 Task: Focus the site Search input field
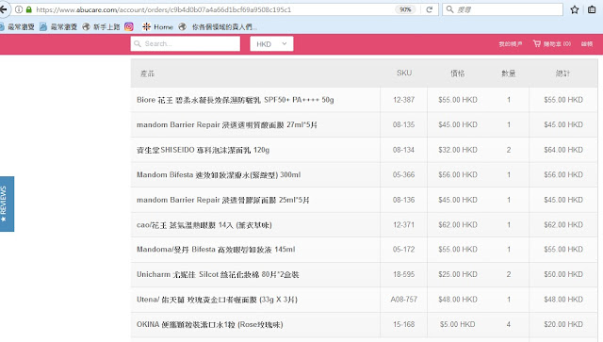(x=186, y=44)
